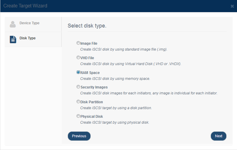Open the Device Type wizard step
Image resolution: width=237 pixels, height=150 pixels.
33,24
